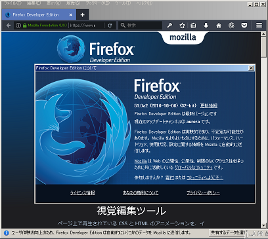Open ヘルプ menu
The height and width of the screenshot is (239, 268).
(144, 3)
